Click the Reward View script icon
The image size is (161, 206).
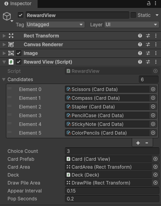(11, 62)
